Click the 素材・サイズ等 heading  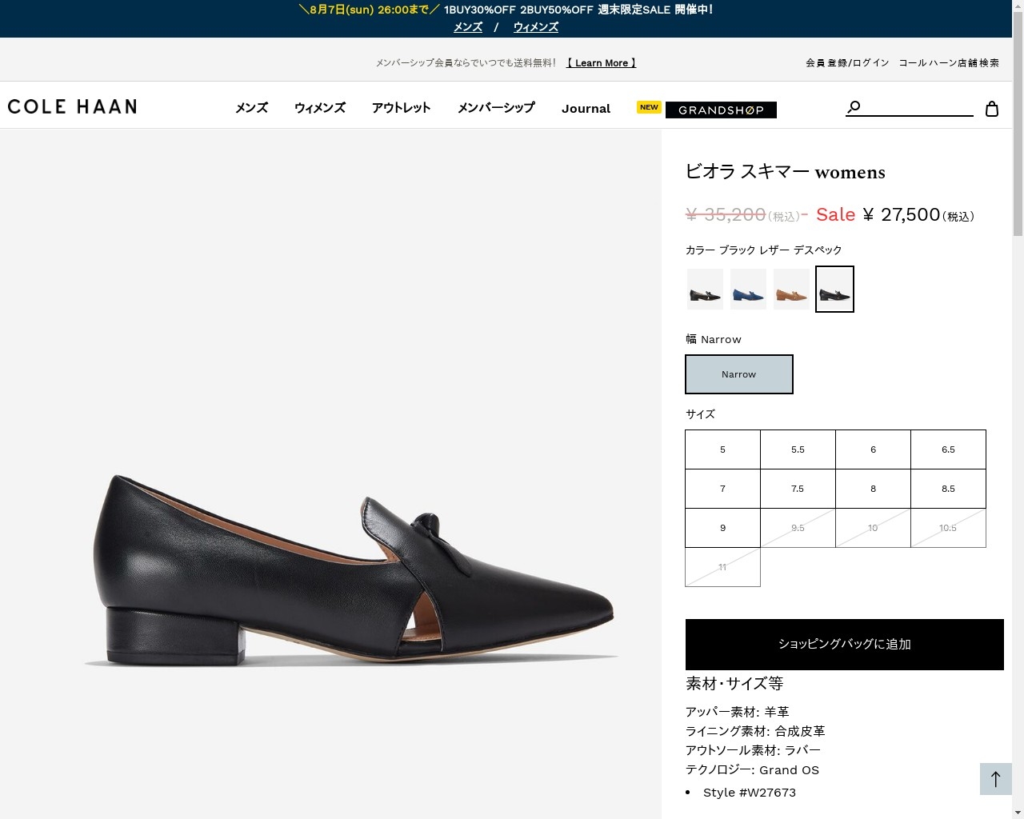tap(734, 684)
